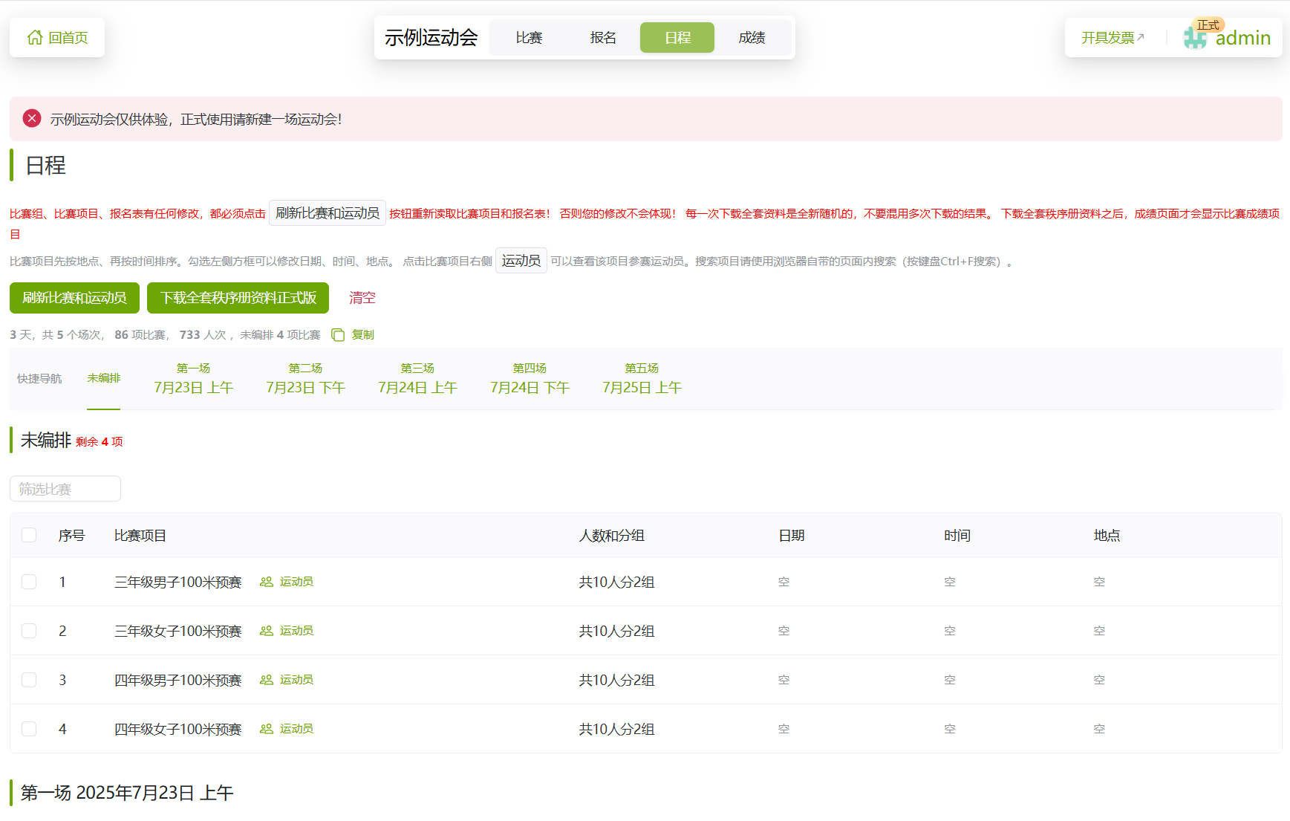Jump to 未编排 in quick navigation
The width and height of the screenshot is (1290, 821).
[x=103, y=378]
